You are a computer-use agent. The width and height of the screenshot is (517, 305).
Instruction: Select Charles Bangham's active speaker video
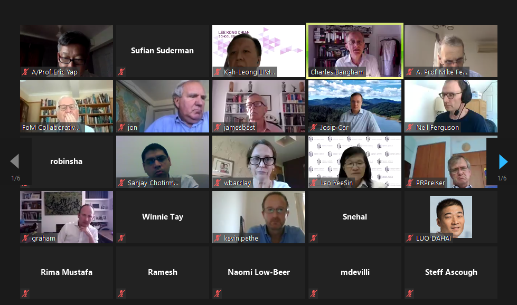[x=355, y=51]
